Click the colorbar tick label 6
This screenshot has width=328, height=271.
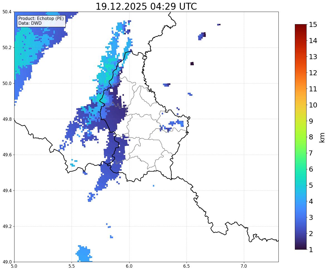pyautogui.click(x=311, y=169)
